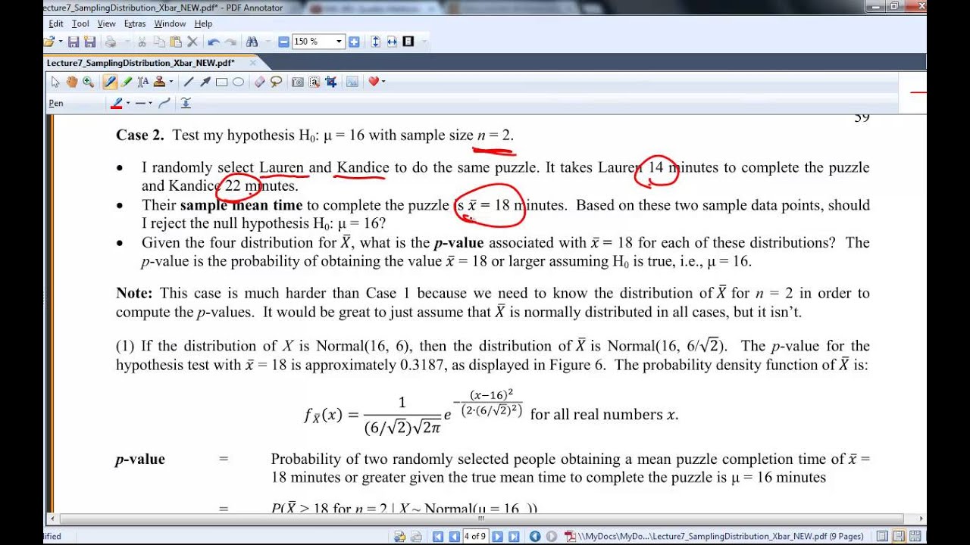Click the Paste clipboard icon

[x=175, y=42]
